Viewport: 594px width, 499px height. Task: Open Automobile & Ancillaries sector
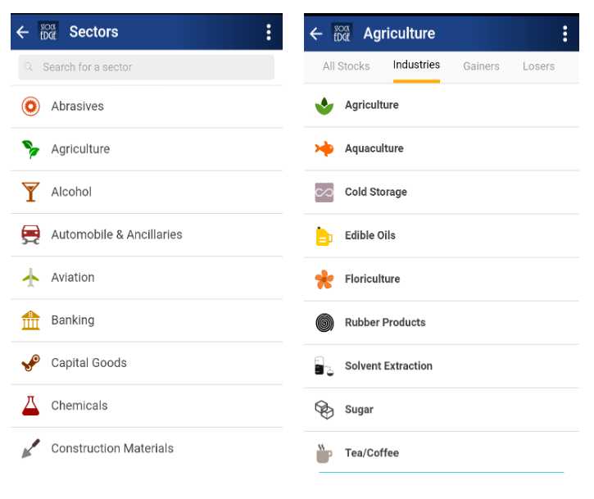tap(116, 234)
